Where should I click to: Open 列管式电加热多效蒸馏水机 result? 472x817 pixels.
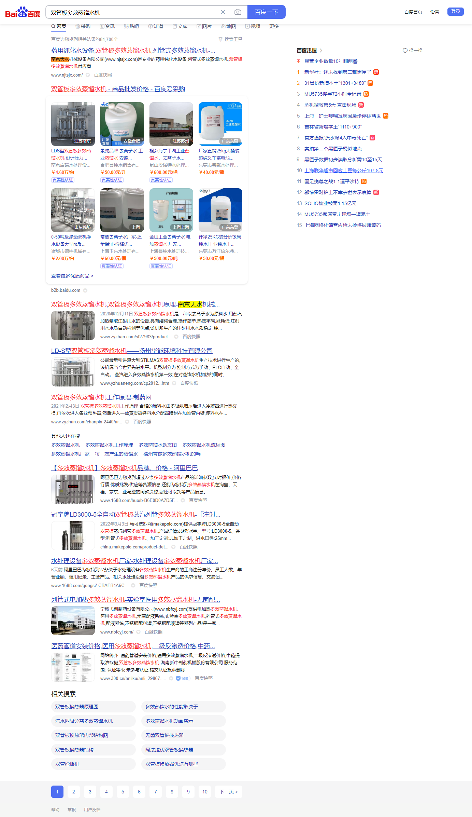(135, 600)
